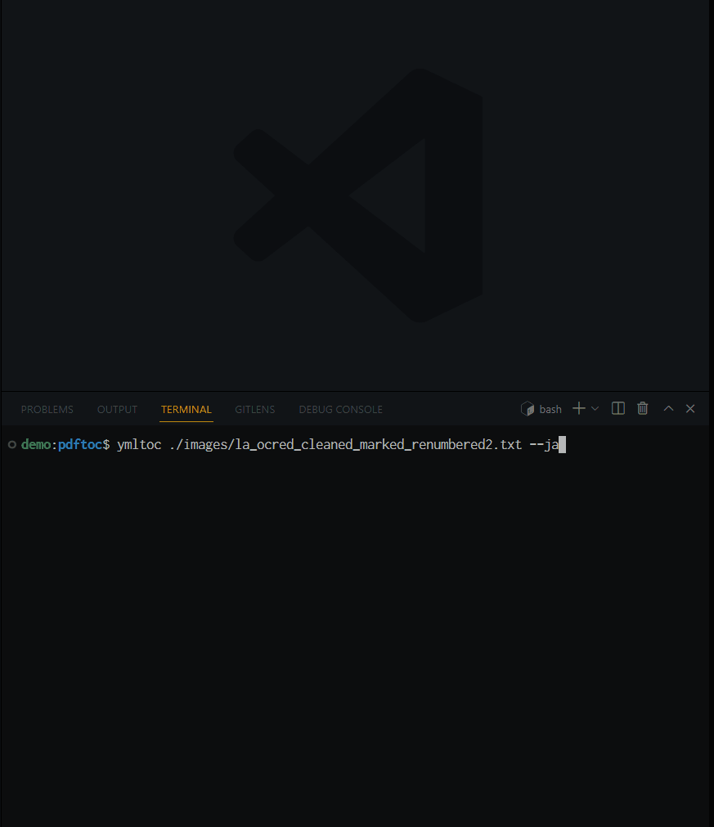Split the terminal pane
The height and width of the screenshot is (827, 714).
(618, 408)
